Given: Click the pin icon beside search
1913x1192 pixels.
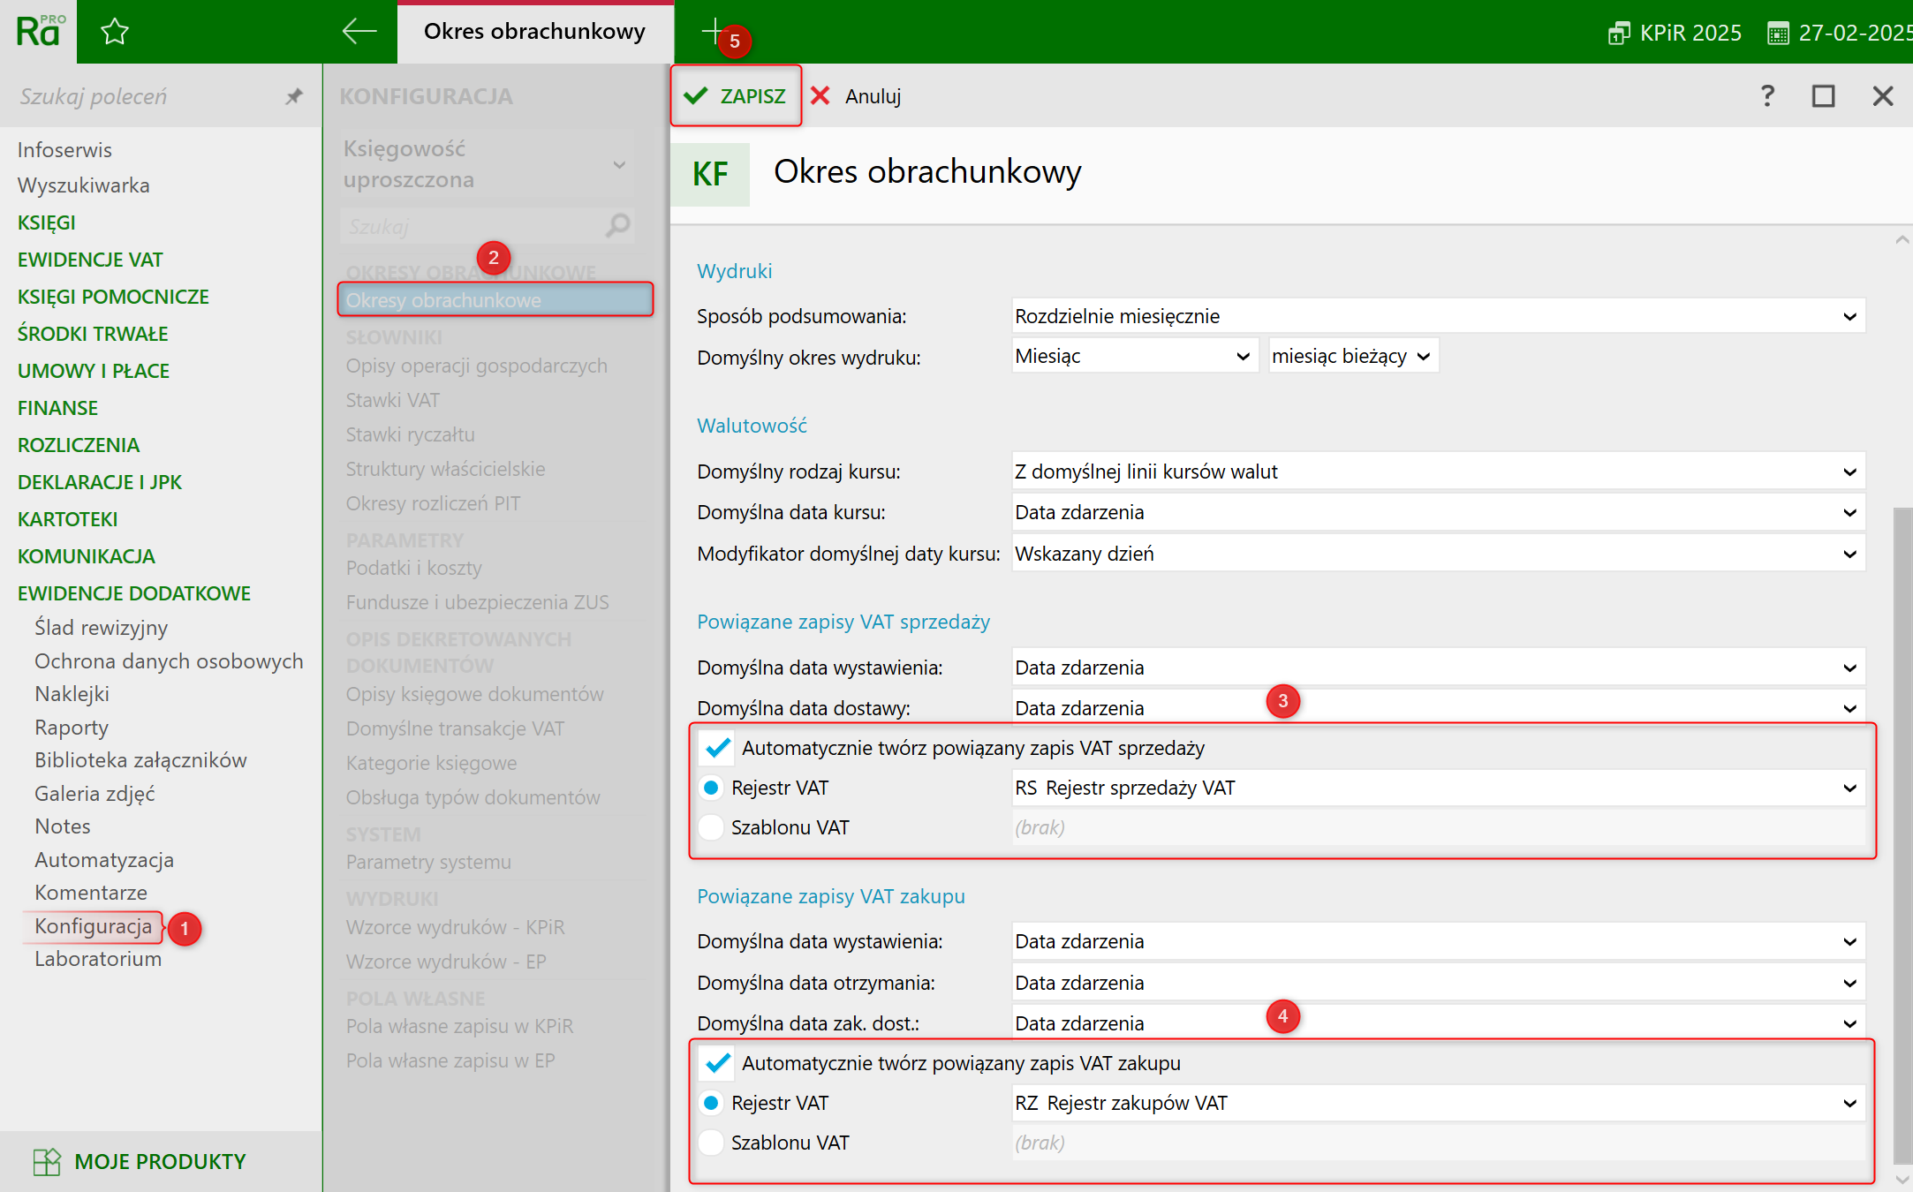Looking at the screenshot, I should pyautogui.click(x=294, y=96).
